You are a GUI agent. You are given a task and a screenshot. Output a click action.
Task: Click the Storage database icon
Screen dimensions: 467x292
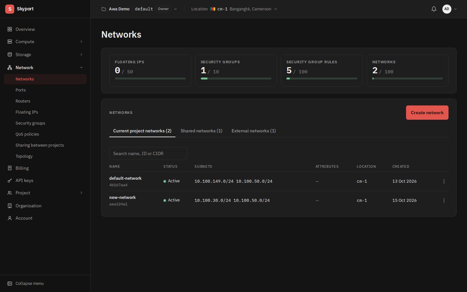tap(10, 55)
